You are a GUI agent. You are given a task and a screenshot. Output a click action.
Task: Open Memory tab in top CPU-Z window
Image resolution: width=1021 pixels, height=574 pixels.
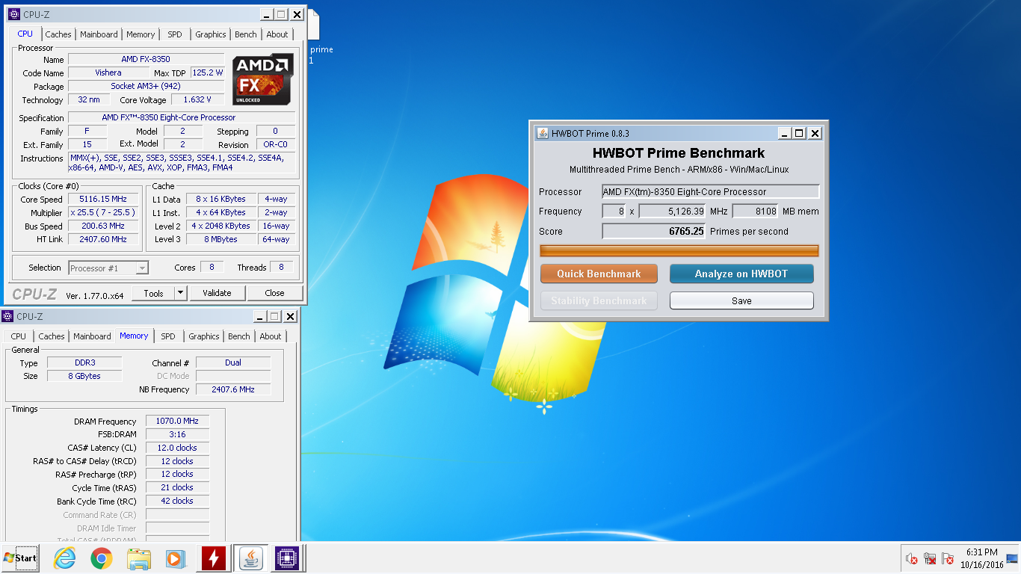141,34
